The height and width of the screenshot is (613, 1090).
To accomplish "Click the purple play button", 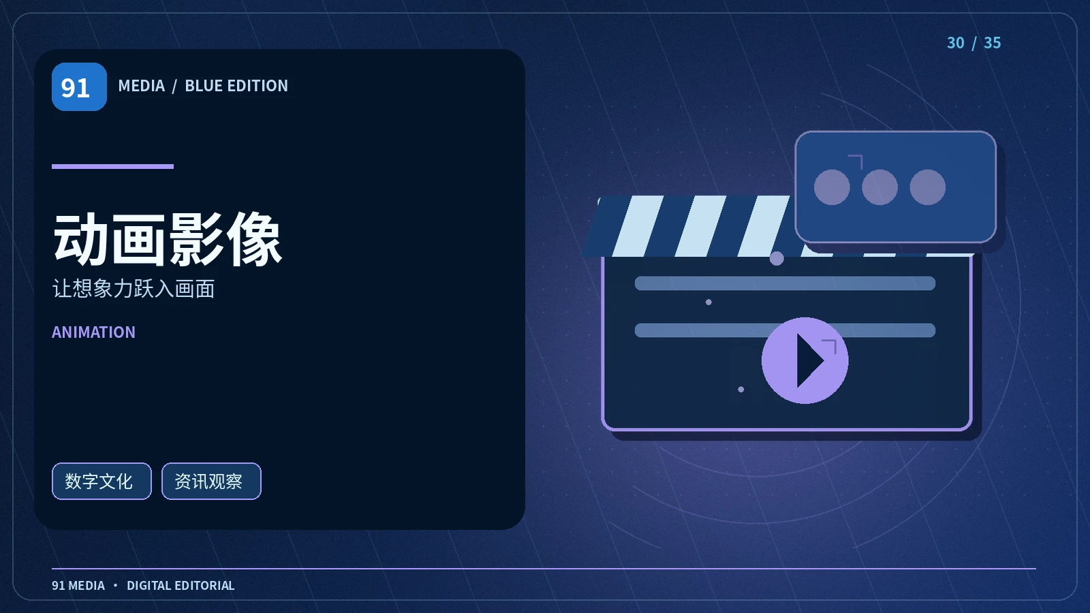I will [x=805, y=360].
